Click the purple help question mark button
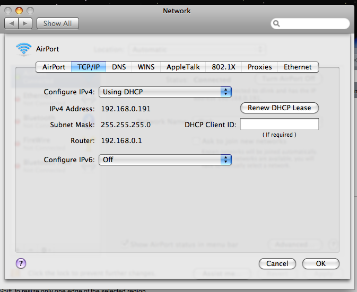The width and height of the screenshot is (357, 292). (x=21, y=263)
